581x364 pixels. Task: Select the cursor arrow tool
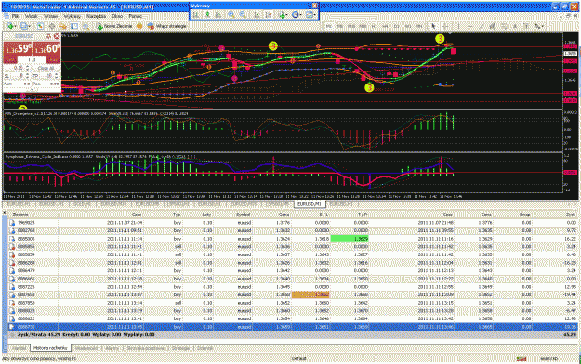coord(433,26)
